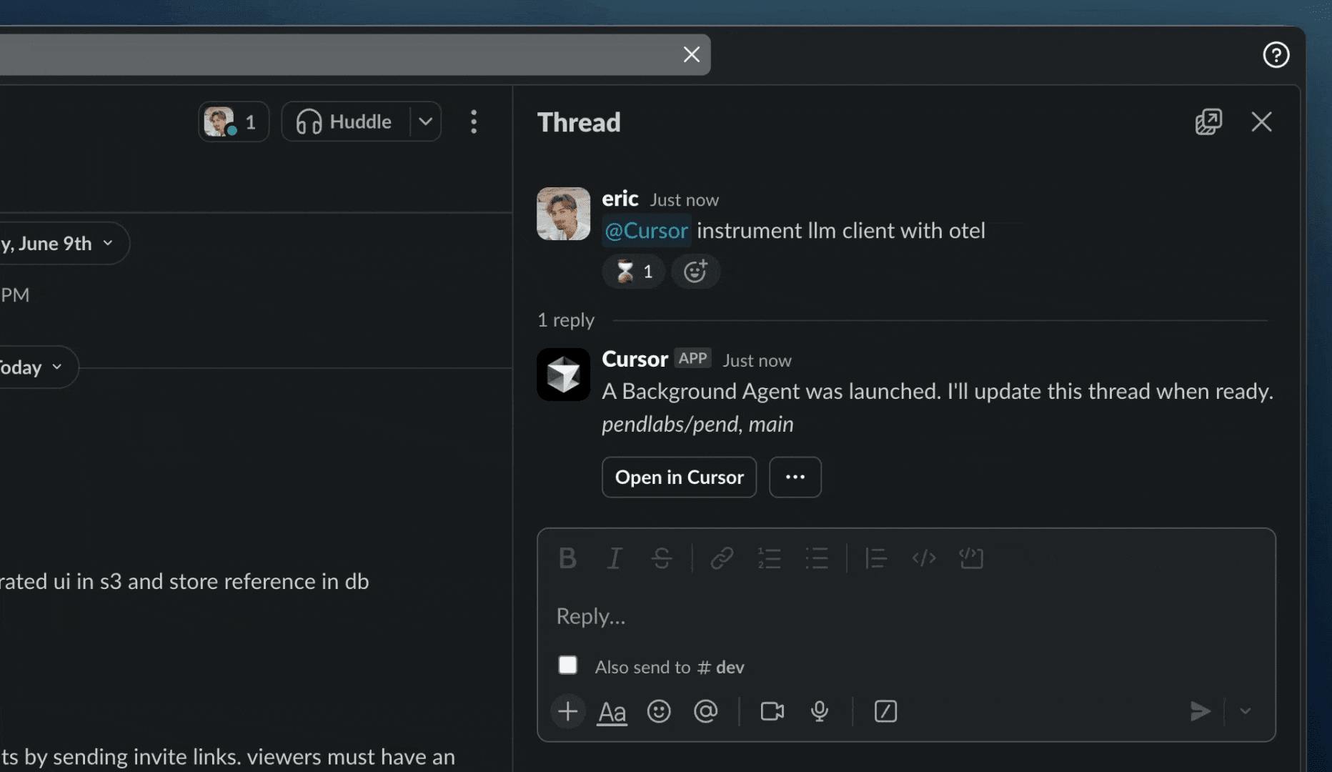Screen dimensions: 1332x772
Task: Open the Cursor app avatar
Action: [x=563, y=375]
